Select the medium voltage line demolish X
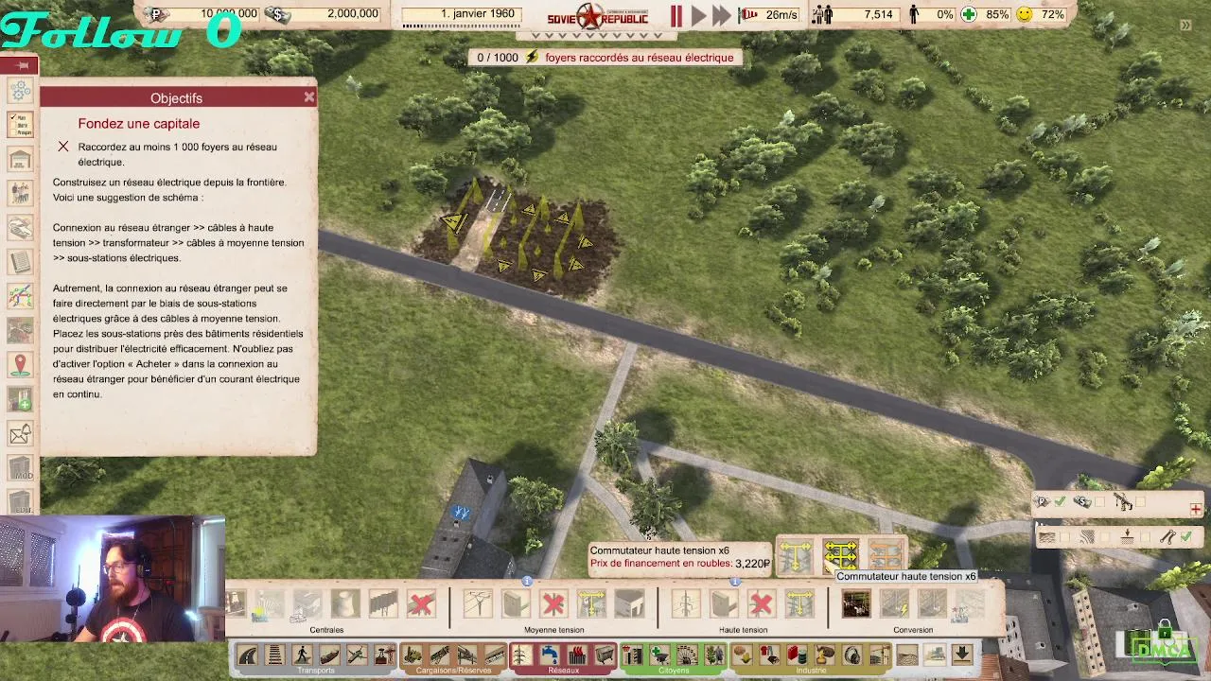 (553, 603)
